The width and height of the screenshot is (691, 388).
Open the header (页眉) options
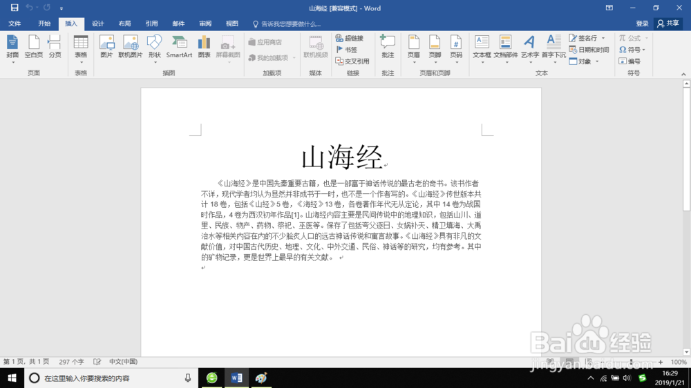(x=413, y=48)
